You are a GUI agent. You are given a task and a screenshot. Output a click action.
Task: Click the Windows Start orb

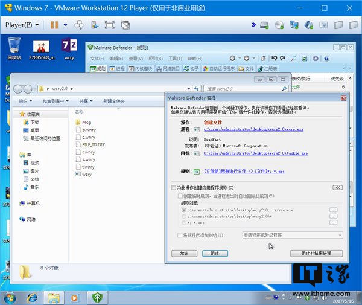point(11,297)
